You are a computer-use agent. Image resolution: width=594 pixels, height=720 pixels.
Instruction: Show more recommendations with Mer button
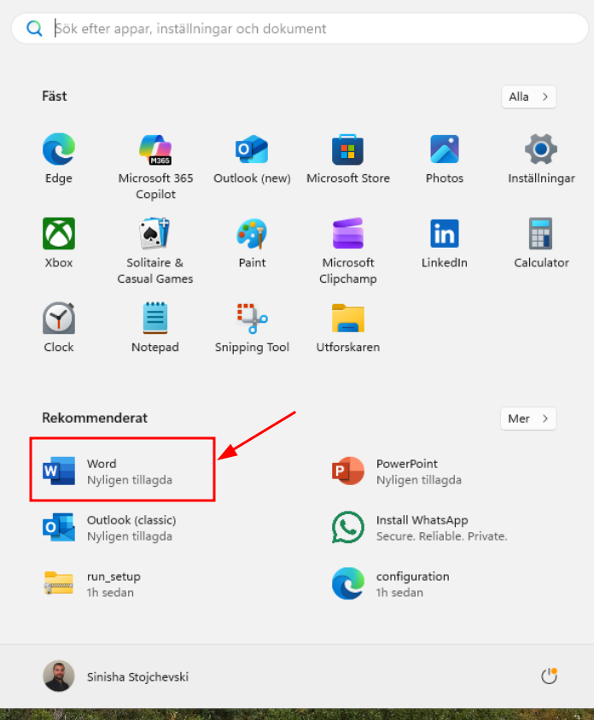point(528,419)
